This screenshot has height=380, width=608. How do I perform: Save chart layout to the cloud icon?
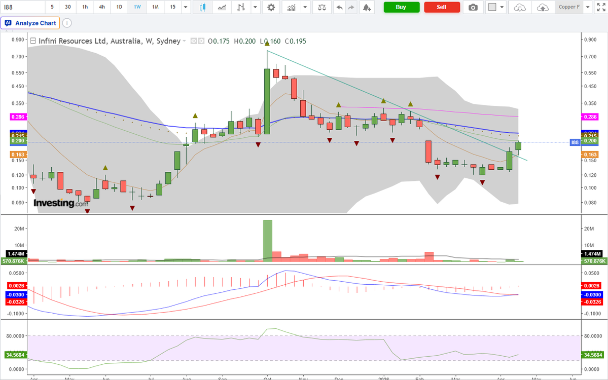click(543, 7)
